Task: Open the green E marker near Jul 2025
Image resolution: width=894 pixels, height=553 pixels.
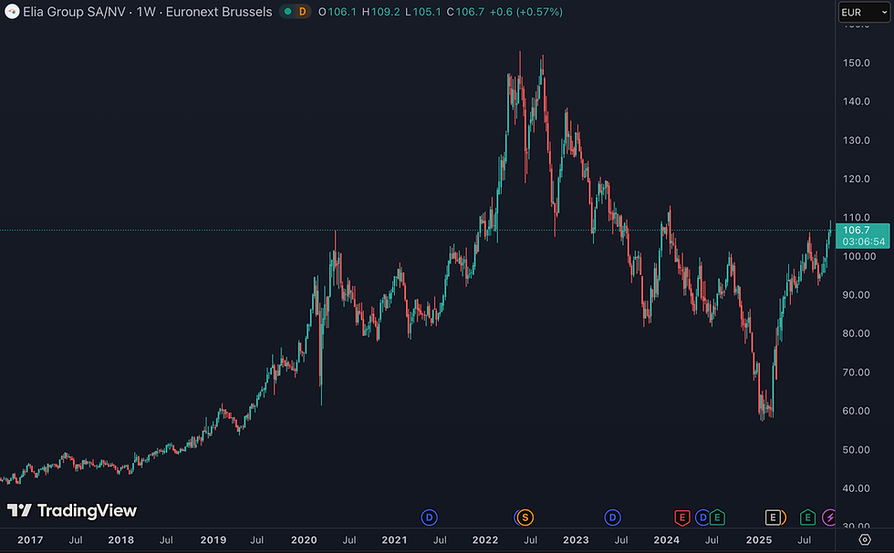Action: [x=807, y=517]
